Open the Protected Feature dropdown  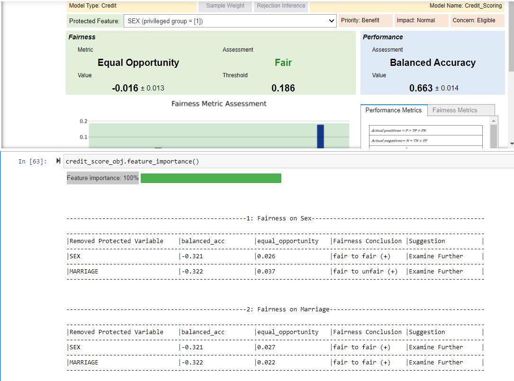[x=230, y=21]
